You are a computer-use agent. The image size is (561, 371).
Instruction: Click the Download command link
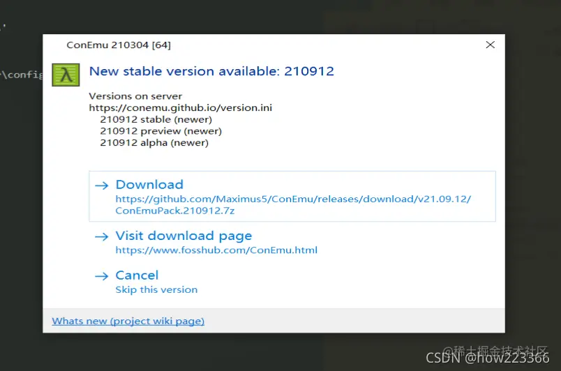[x=292, y=196]
